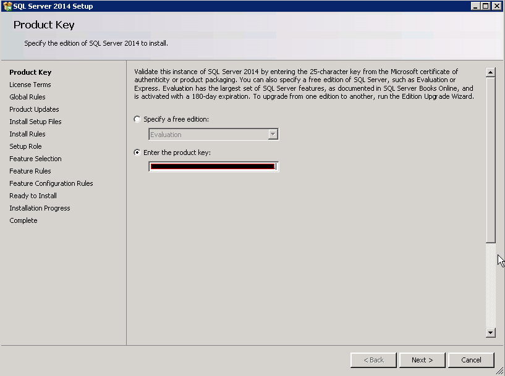Click the window resize grip icon
Viewport: 505px width, 376px height.
500,371
